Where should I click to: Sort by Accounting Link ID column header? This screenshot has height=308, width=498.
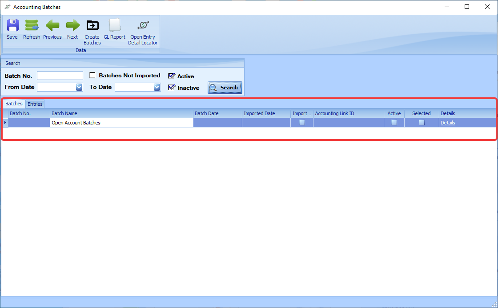click(349, 114)
